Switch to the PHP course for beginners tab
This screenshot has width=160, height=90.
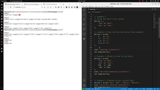click(x=33, y=4)
